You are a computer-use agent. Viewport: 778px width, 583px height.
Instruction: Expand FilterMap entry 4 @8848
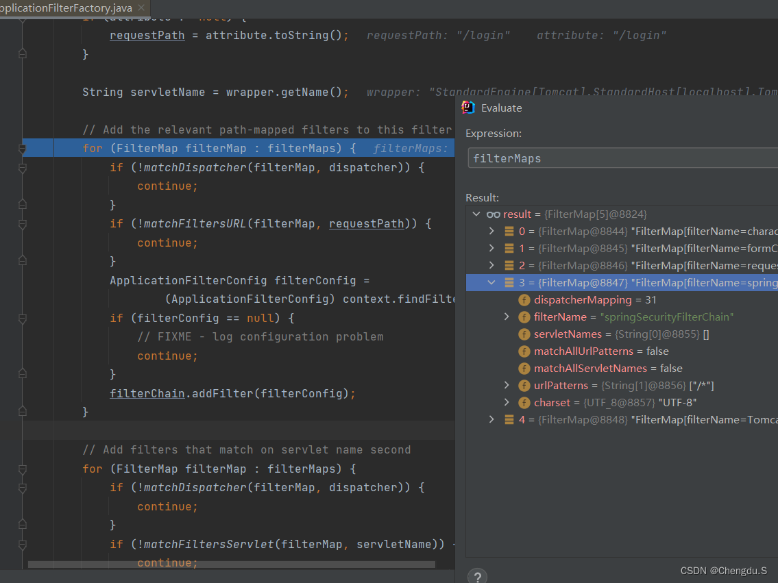click(x=491, y=419)
